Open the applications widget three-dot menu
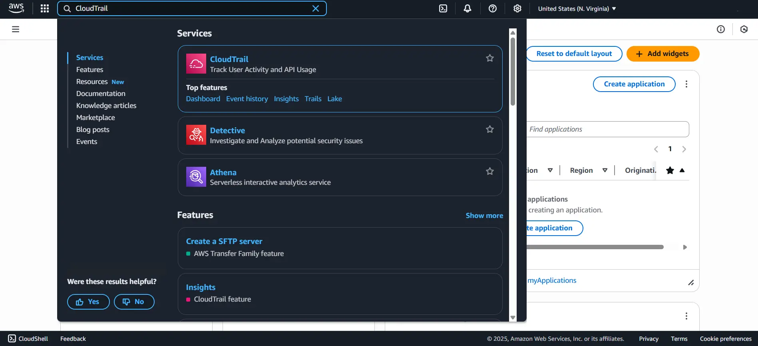The image size is (758, 346). (x=686, y=84)
